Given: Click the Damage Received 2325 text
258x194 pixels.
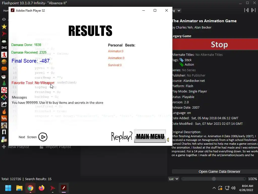Looking at the screenshot, I should pyautogui.click(x=29, y=53).
